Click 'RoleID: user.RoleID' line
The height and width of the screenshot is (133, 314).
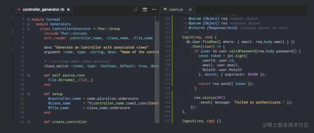(222, 70)
